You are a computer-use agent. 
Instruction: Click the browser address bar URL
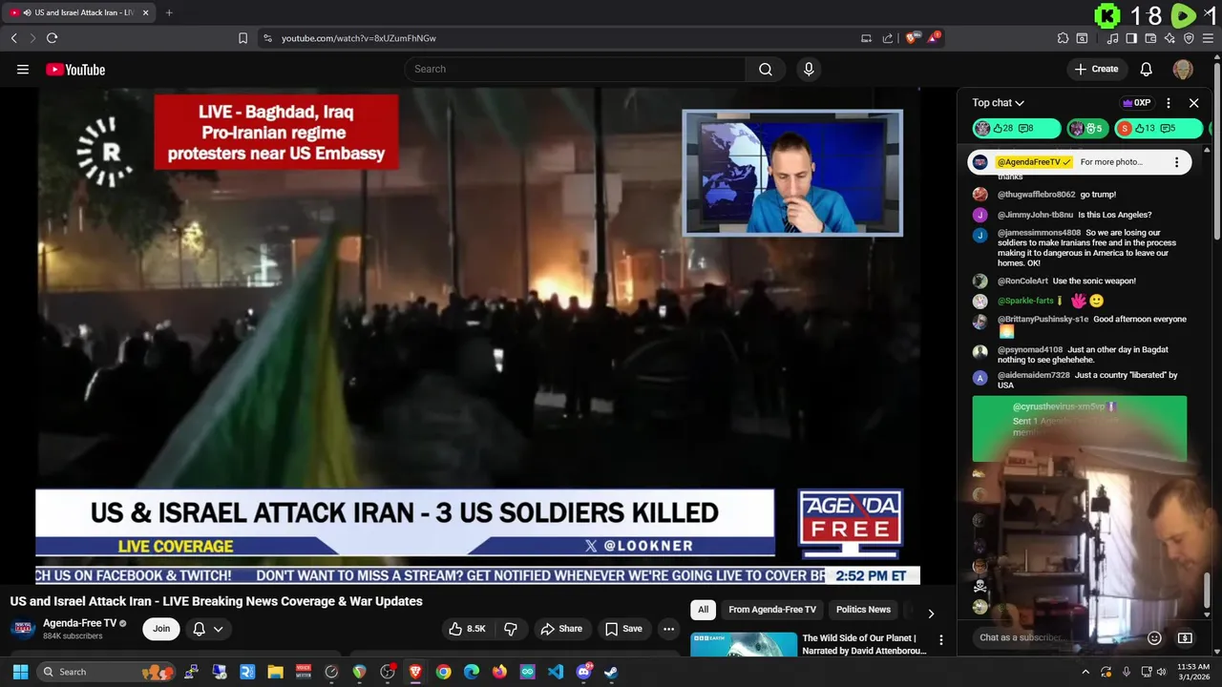[x=359, y=38]
